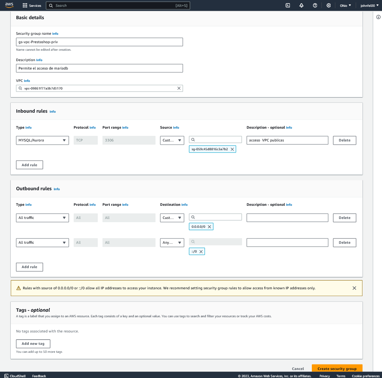Screen dimensions: 382x378
Task: Expand the Ohio region dropdown
Action: click(x=345, y=6)
